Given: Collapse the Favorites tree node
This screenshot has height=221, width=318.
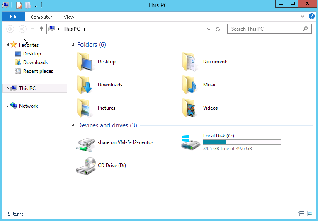Looking at the screenshot, I should 7,45.
